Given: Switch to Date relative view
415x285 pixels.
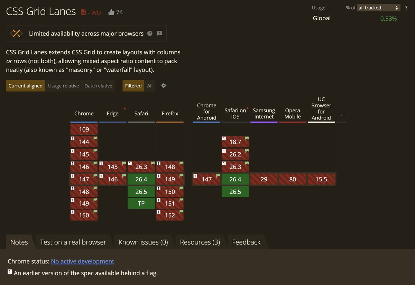Looking at the screenshot, I should (99, 86).
